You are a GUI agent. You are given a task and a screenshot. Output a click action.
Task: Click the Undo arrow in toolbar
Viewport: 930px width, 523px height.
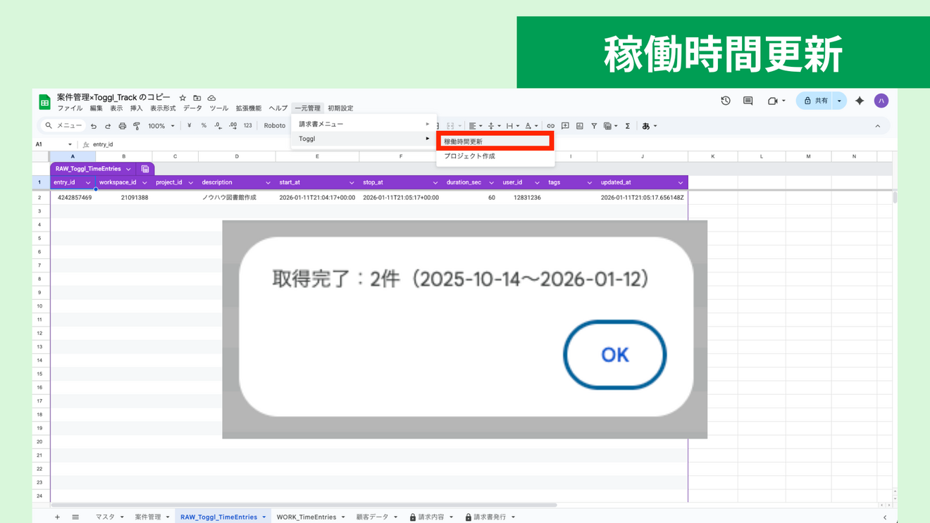tap(94, 126)
